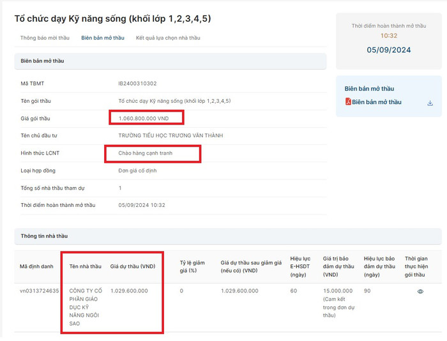447x341 pixels.
Task: Click the red PDF file icon
Action: [348, 102]
